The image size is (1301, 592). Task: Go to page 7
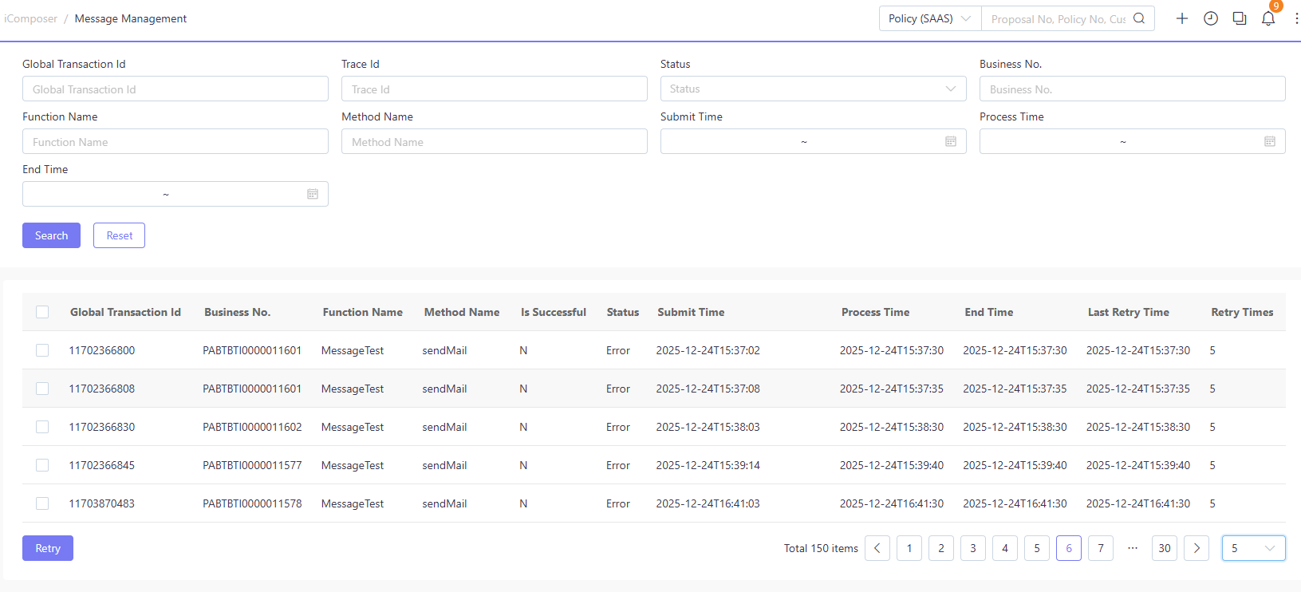click(1101, 548)
